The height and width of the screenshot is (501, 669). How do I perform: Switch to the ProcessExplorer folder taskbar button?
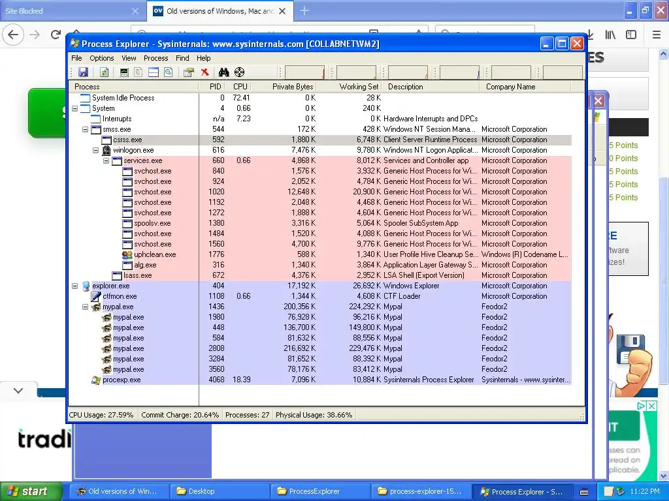[x=320, y=492]
